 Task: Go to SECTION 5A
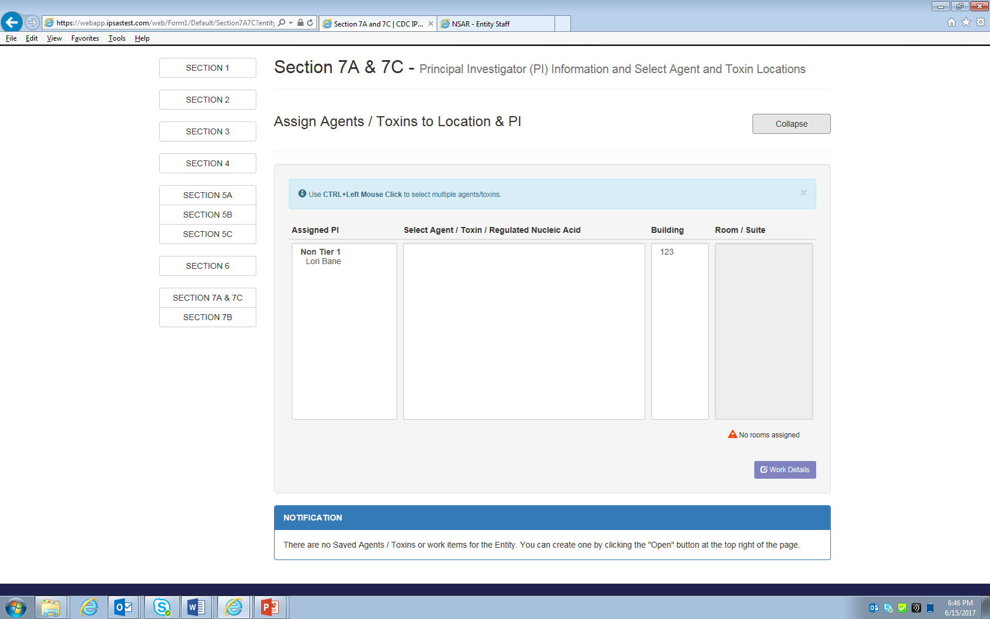(x=207, y=195)
